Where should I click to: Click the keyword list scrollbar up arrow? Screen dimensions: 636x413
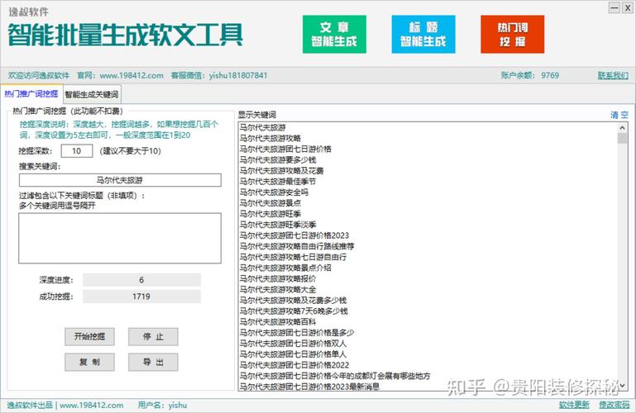(623, 128)
